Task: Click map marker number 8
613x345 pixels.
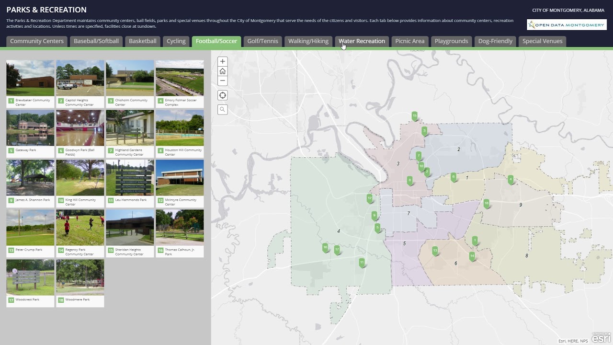Action: point(409,181)
